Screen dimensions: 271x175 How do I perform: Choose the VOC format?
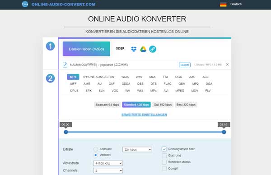tap(115, 91)
